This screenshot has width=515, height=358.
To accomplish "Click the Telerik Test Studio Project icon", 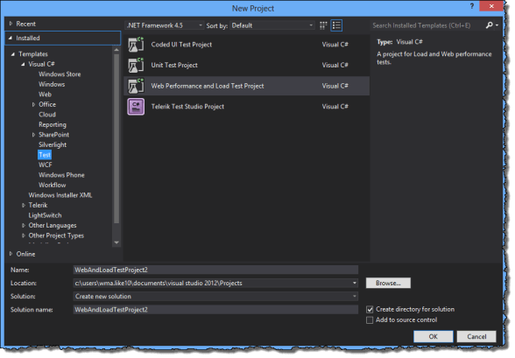I will click(x=136, y=107).
